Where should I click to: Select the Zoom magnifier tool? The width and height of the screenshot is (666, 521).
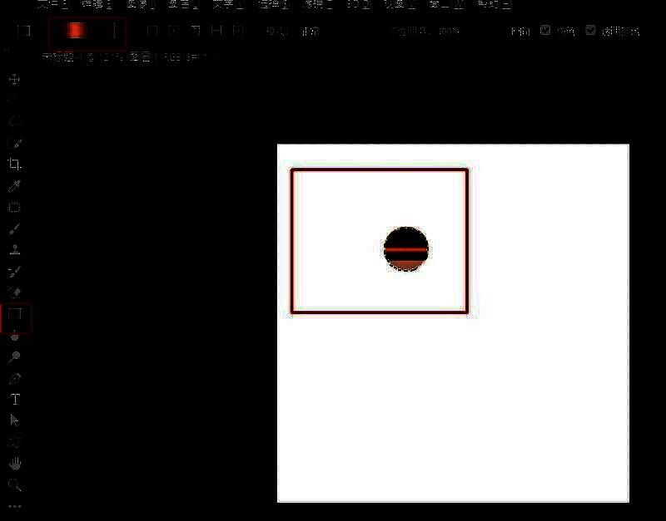14,484
